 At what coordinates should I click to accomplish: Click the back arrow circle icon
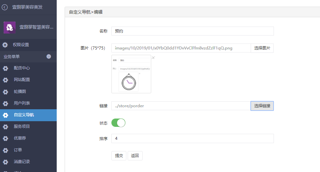(x=5, y=7)
